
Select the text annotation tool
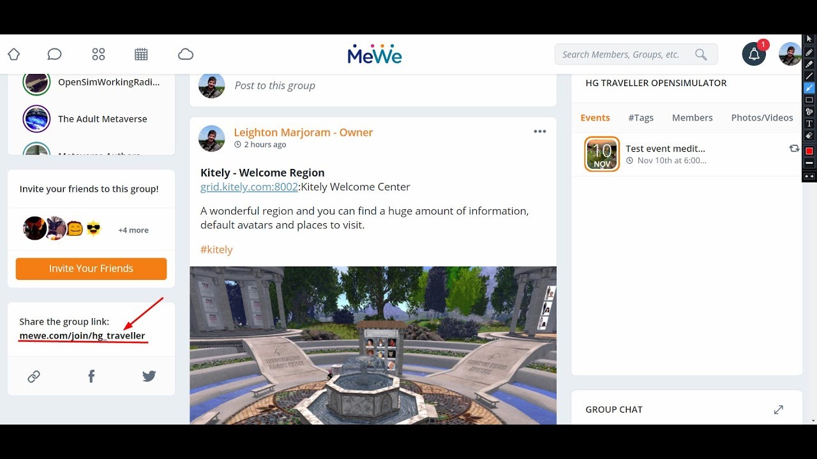pos(809,124)
